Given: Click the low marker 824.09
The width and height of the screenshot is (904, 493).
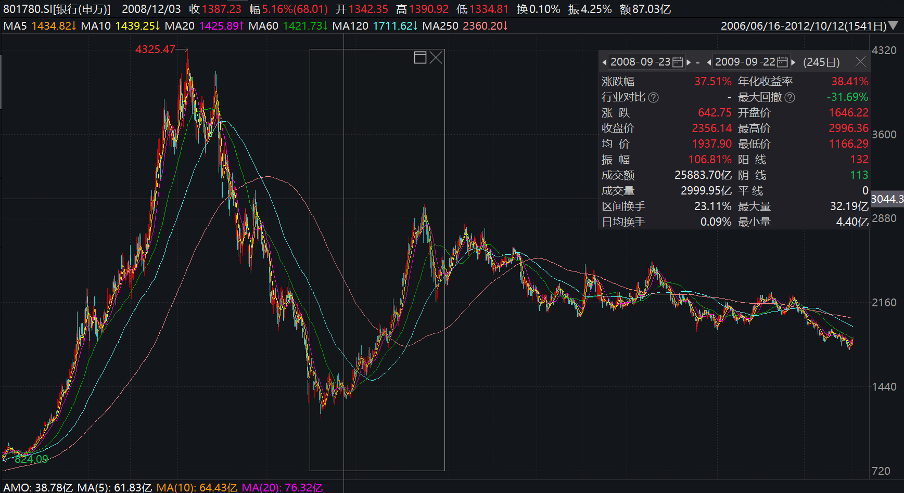Looking at the screenshot, I should click(x=31, y=459).
